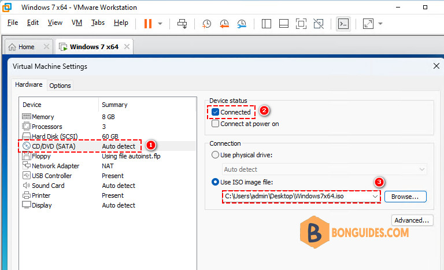Close the Virtual Machine Settings dialog

(436, 66)
